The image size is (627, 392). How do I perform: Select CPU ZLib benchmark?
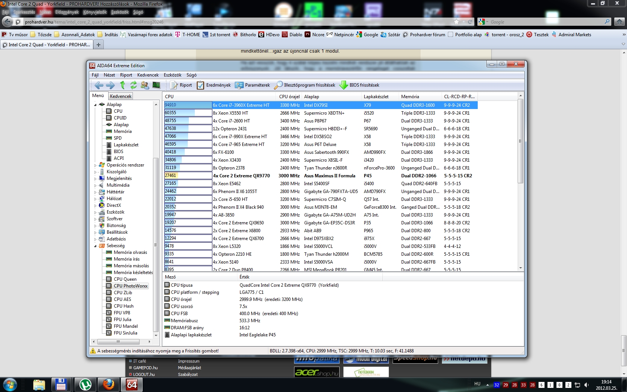123,293
